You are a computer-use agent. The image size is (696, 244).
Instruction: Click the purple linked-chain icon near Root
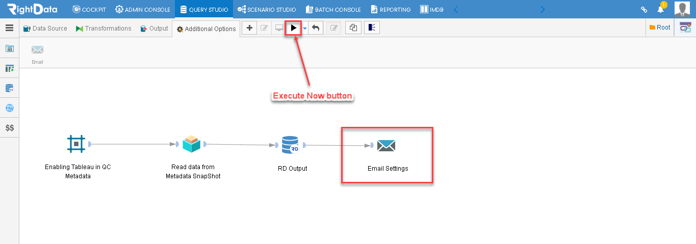click(x=685, y=28)
